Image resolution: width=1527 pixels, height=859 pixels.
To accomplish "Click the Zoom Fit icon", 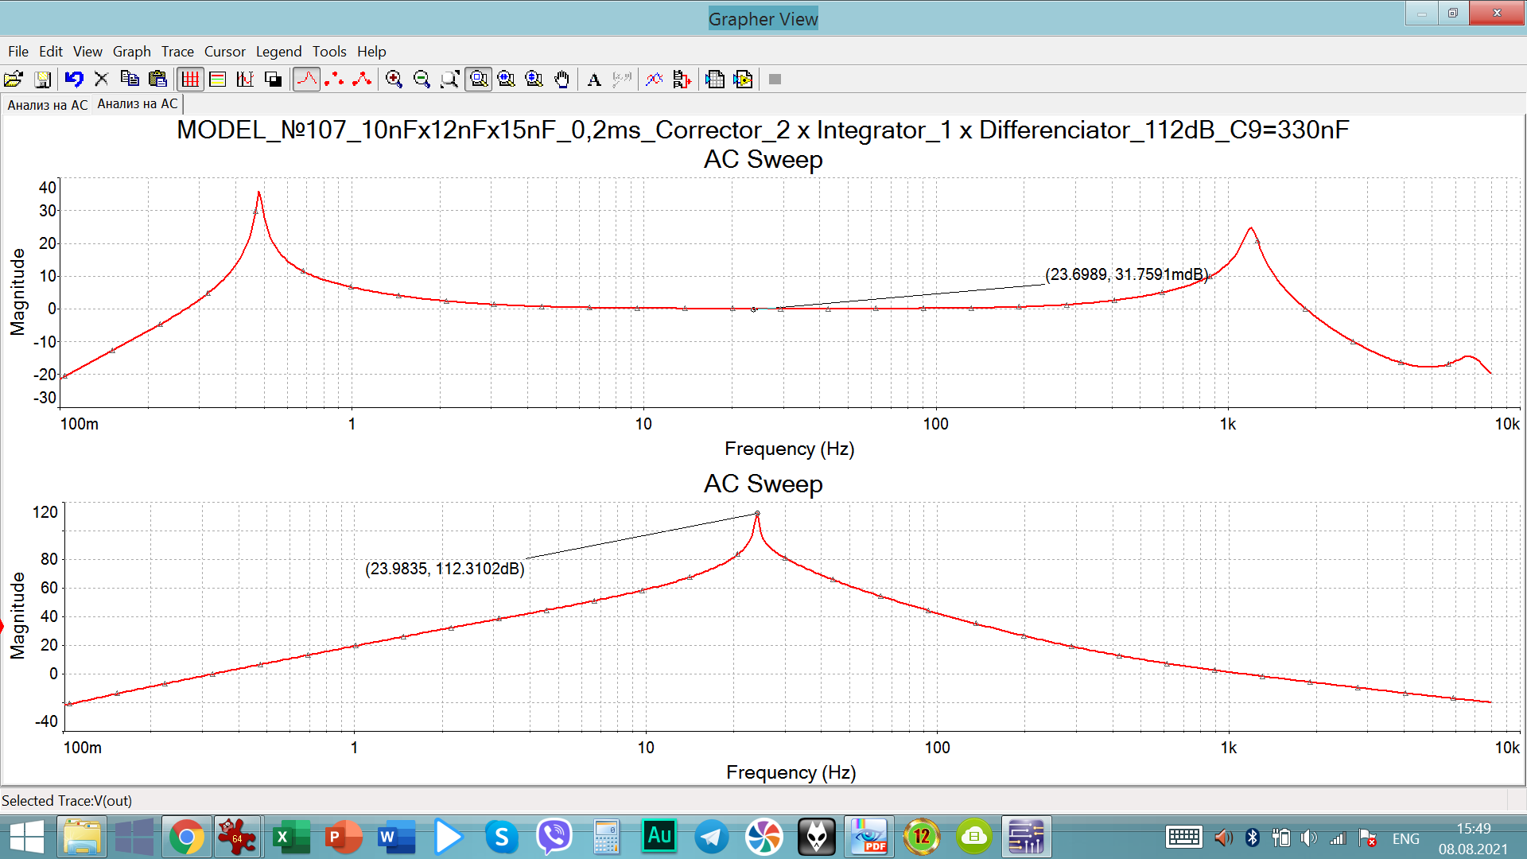I will click(x=449, y=79).
